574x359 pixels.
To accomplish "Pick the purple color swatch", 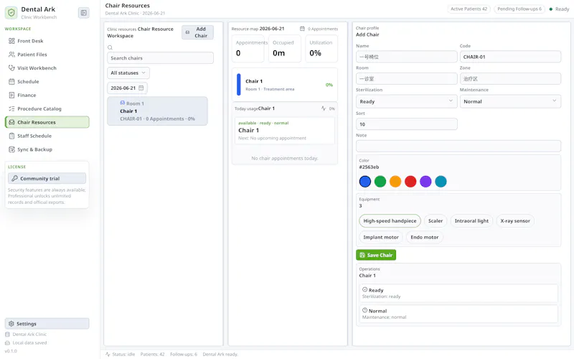I will tap(425, 182).
